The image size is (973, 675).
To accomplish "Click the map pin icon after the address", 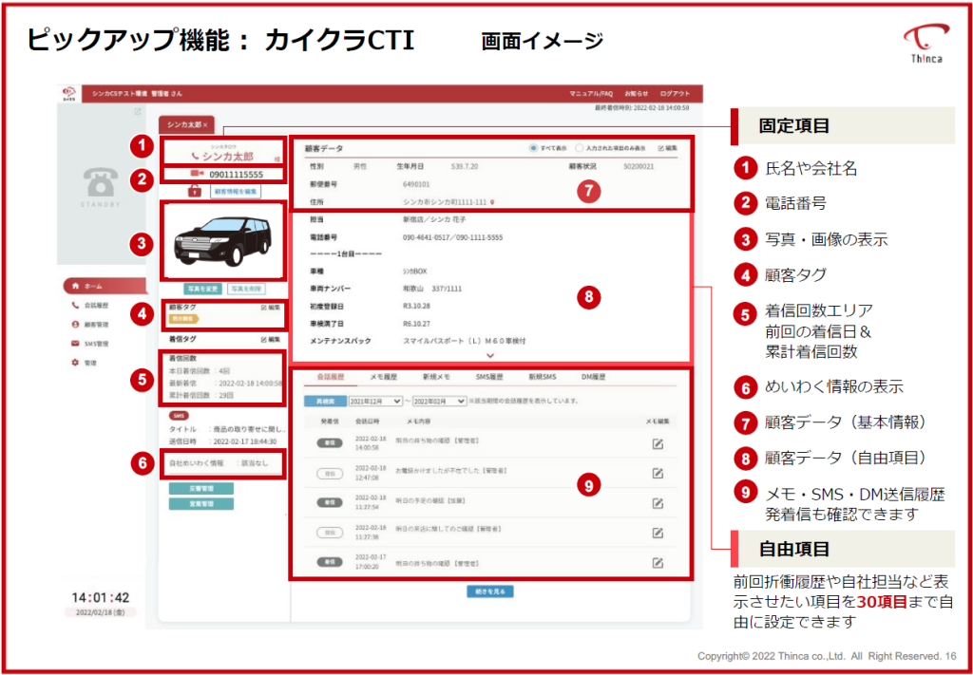I will tap(492, 202).
